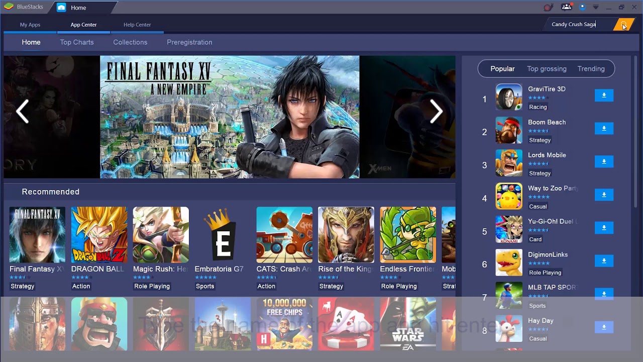Open MLB TAP SPORTS app icon
643x362 pixels.
click(509, 296)
